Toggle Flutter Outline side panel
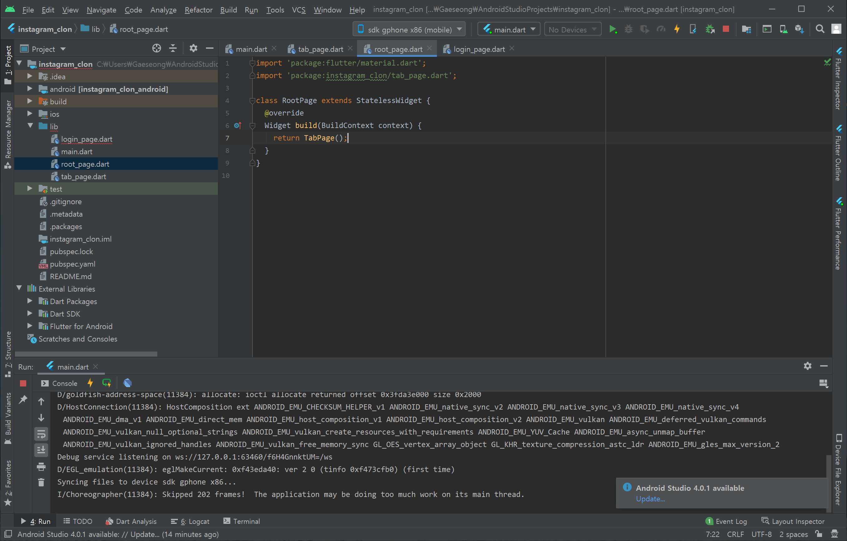The height and width of the screenshot is (541, 847). (839, 153)
